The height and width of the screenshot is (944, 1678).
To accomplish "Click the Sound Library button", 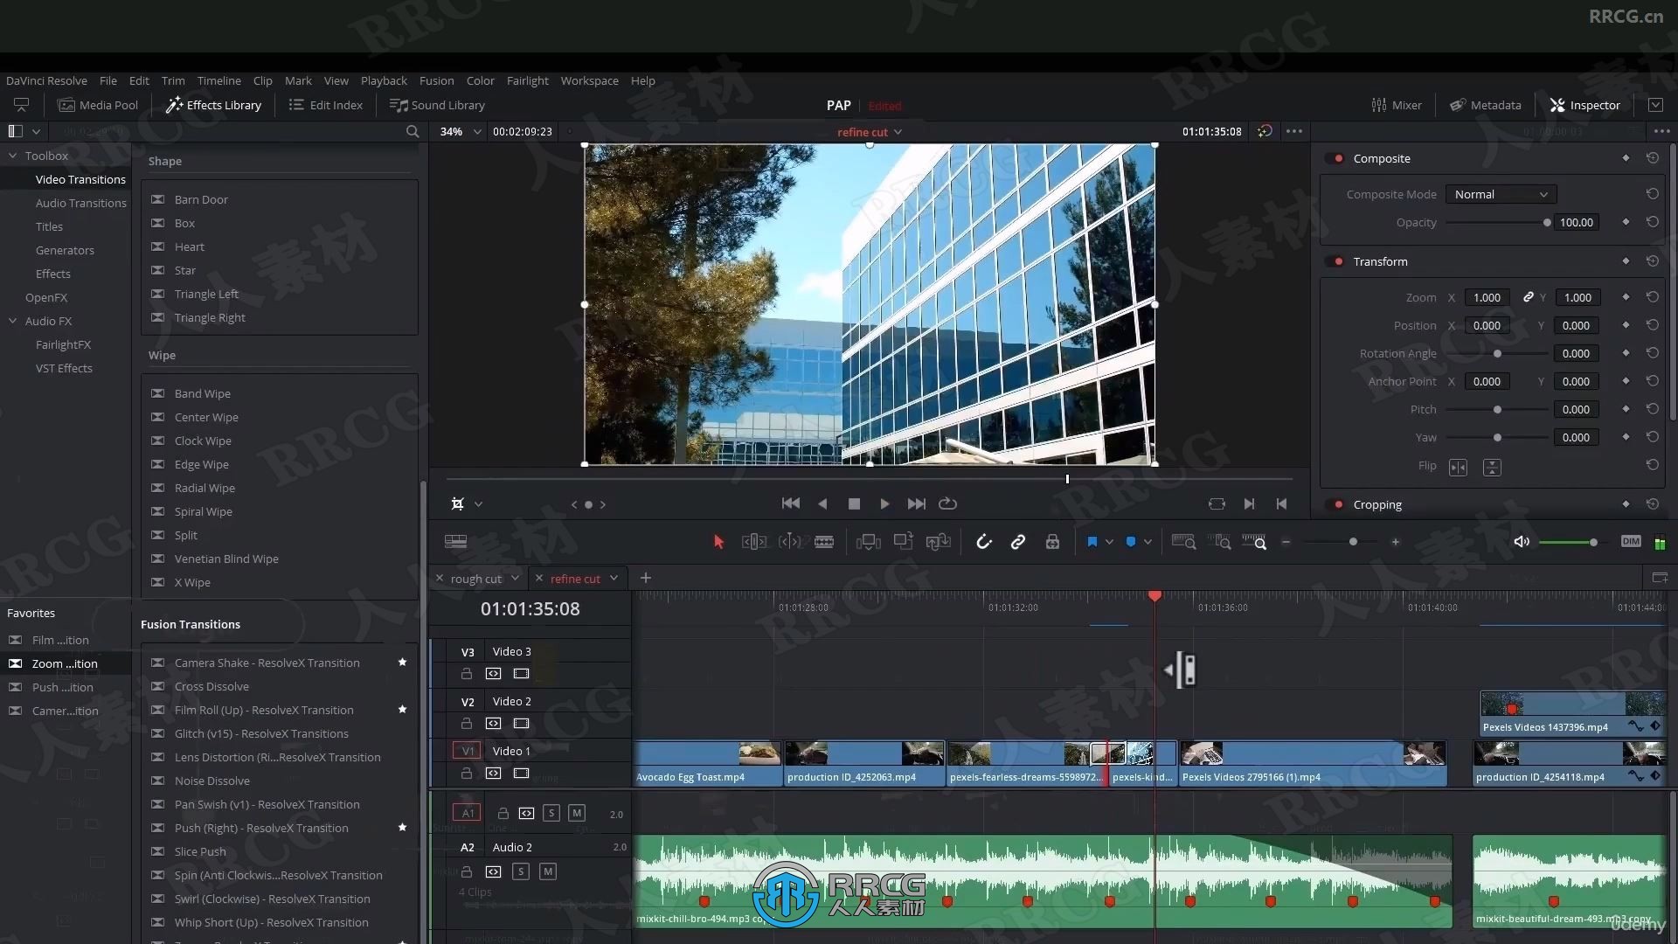I will click(x=439, y=105).
